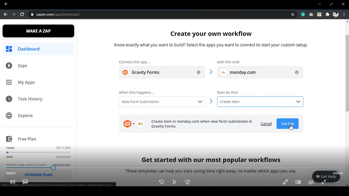Screen dimensions: 349x196
Task: Reload the page with the refresh icon
Action: click(22, 14)
